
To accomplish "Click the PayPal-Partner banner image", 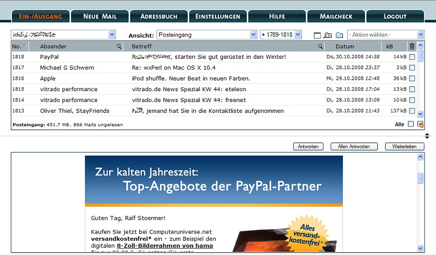I will click(x=214, y=181).
